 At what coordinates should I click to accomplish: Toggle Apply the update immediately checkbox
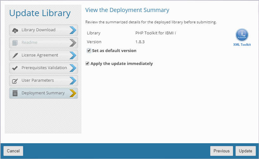pyautogui.click(x=87, y=63)
